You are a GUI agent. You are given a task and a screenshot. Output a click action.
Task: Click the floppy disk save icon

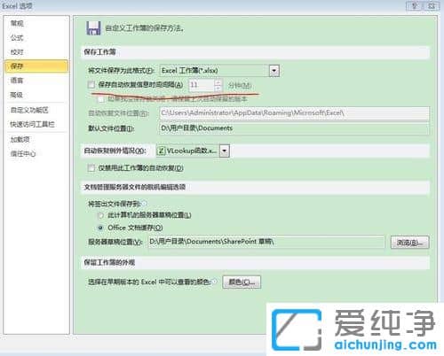tap(93, 28)
